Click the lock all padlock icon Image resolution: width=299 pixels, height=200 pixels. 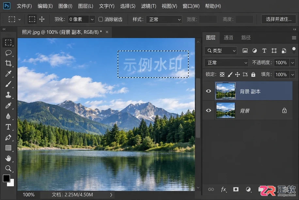(253, 74)
